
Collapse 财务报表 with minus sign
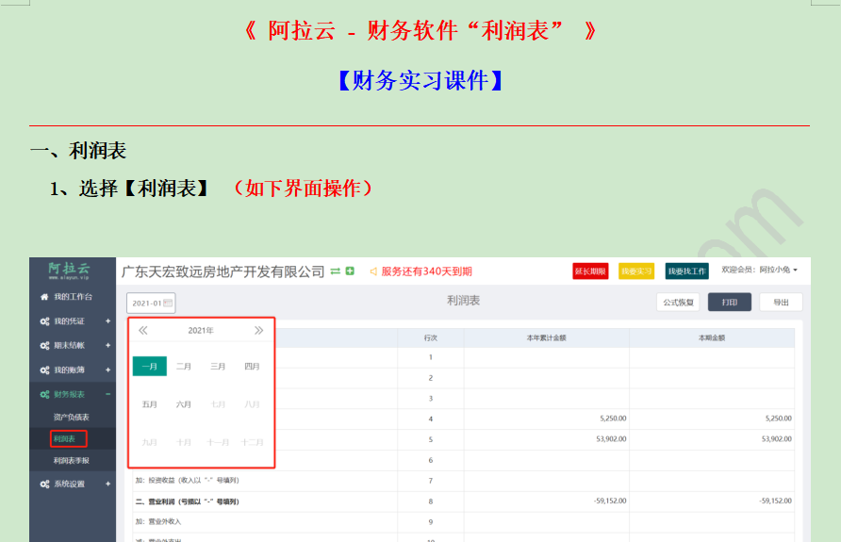(107, 395)
